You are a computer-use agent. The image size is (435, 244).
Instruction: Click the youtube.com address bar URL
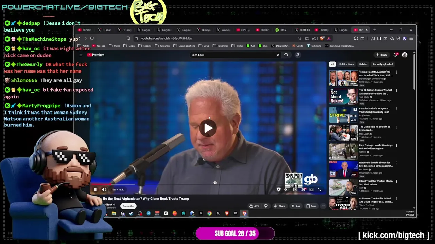[x=167, y=38]
